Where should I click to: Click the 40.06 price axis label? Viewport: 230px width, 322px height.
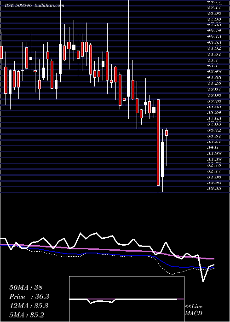coord(214,95)
